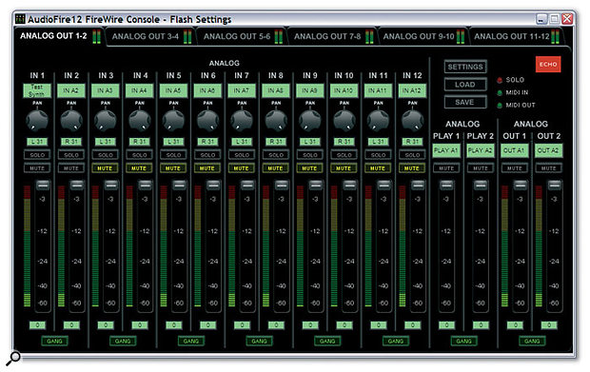This screenshot has height=372, width=590.
Task: Click the IN 11 pan knob
Action: (378, 120)
